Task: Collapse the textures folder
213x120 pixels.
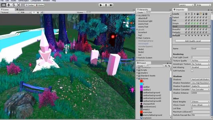Action: 137,79
